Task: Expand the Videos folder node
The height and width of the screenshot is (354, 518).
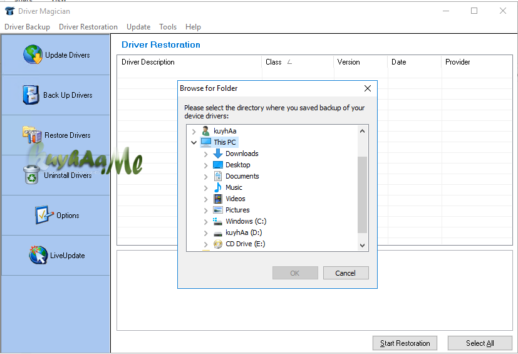Action: click(x=206, y=199)
